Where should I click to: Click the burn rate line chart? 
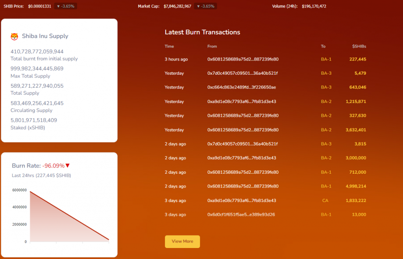tap(69, 216)
